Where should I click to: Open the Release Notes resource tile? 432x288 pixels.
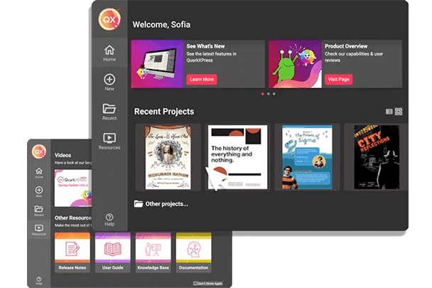coord(72,251)
